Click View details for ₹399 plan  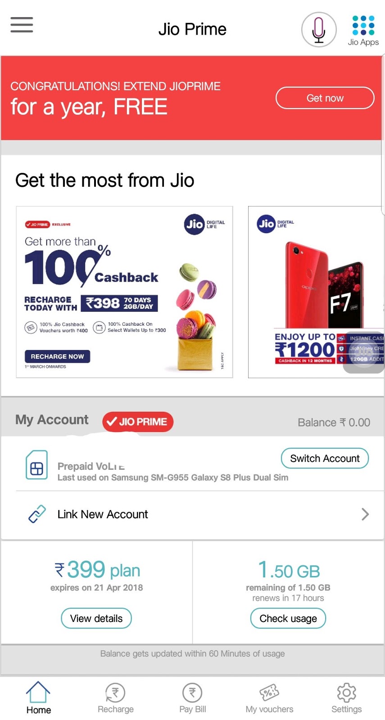coord(96,618)
